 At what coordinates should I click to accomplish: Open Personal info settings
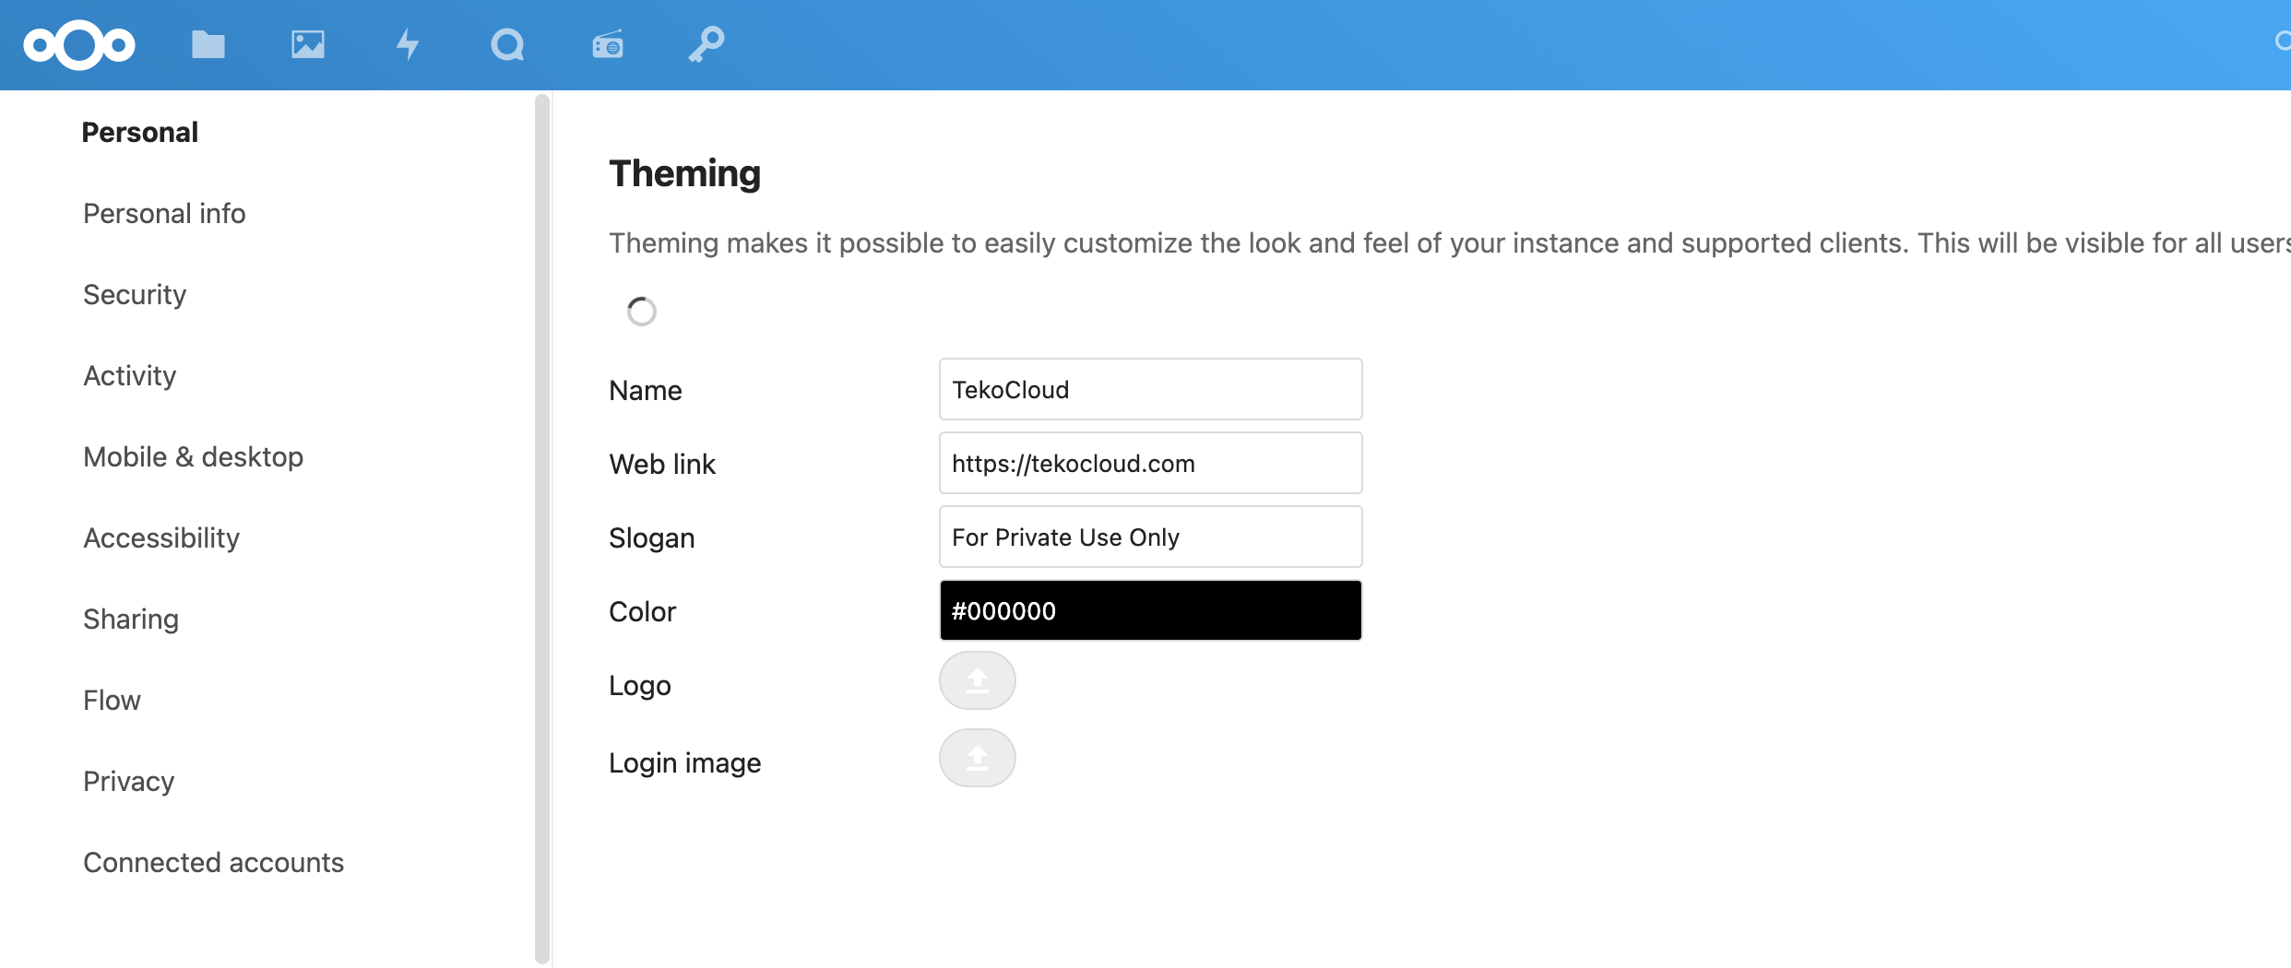pyautogui.click(x=164, y=213)
